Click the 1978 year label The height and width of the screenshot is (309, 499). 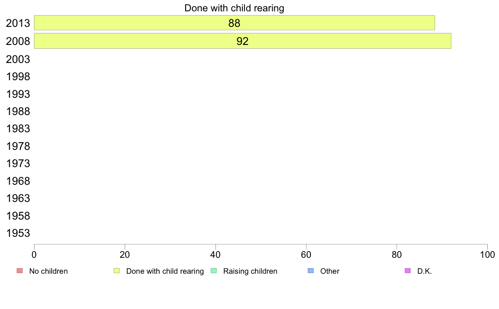18,146
